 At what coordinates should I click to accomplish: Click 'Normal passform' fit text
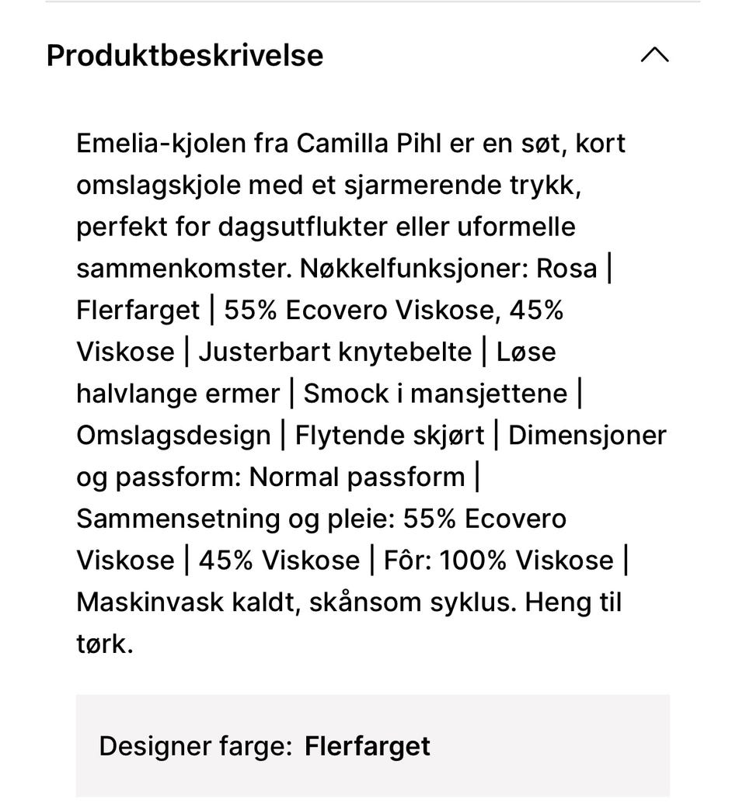point(357,477)
